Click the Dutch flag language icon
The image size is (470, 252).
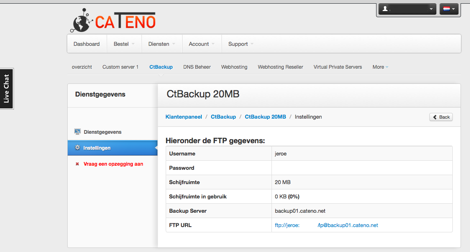point(447,9)
